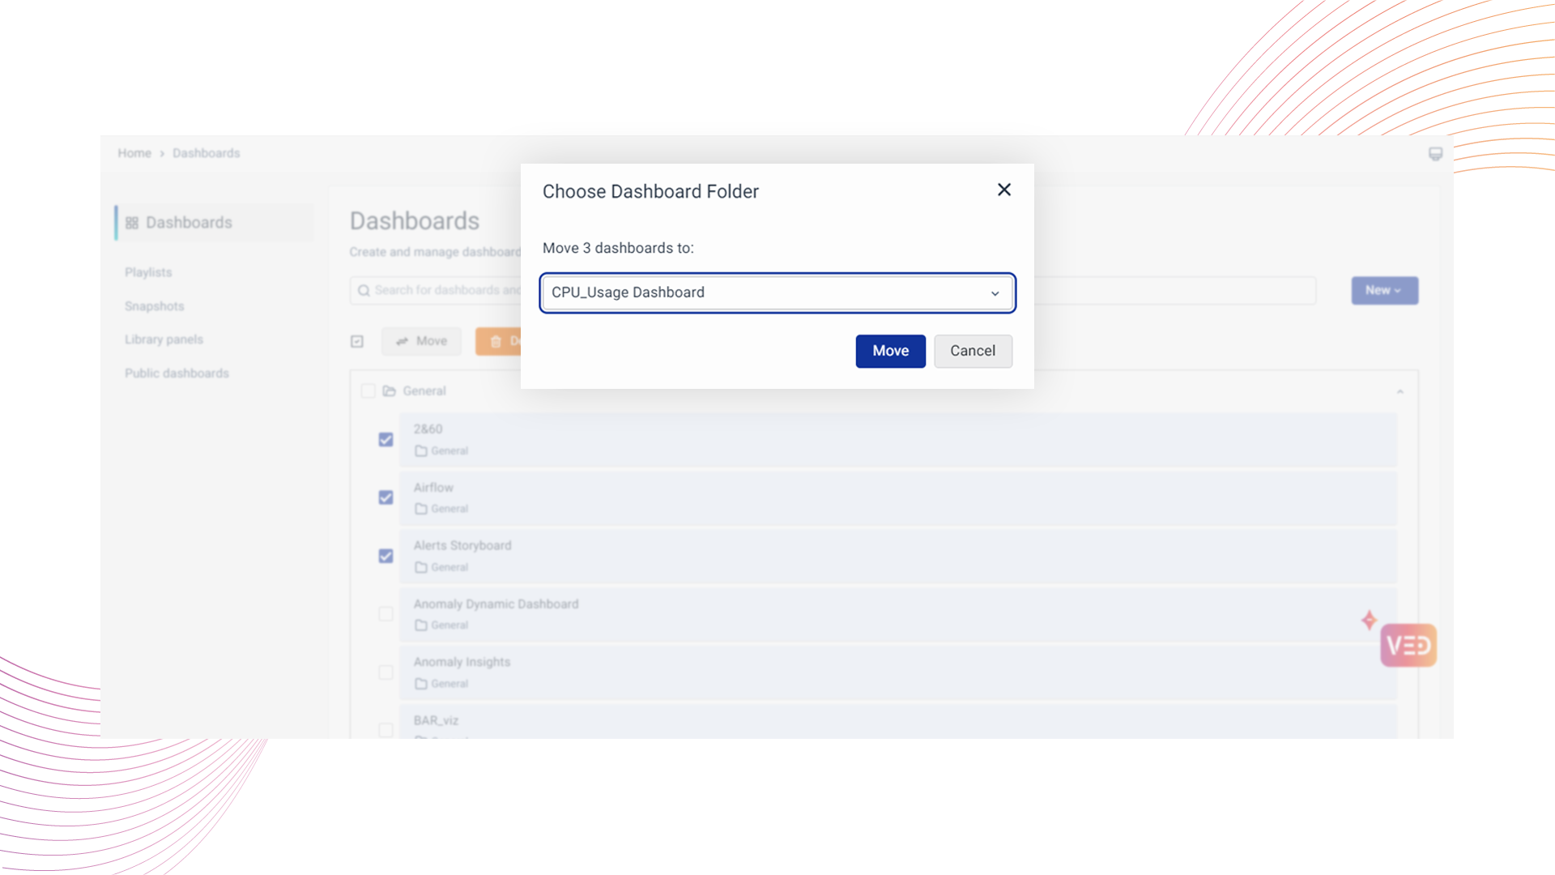Click the General folder icon

coord(390,391)
